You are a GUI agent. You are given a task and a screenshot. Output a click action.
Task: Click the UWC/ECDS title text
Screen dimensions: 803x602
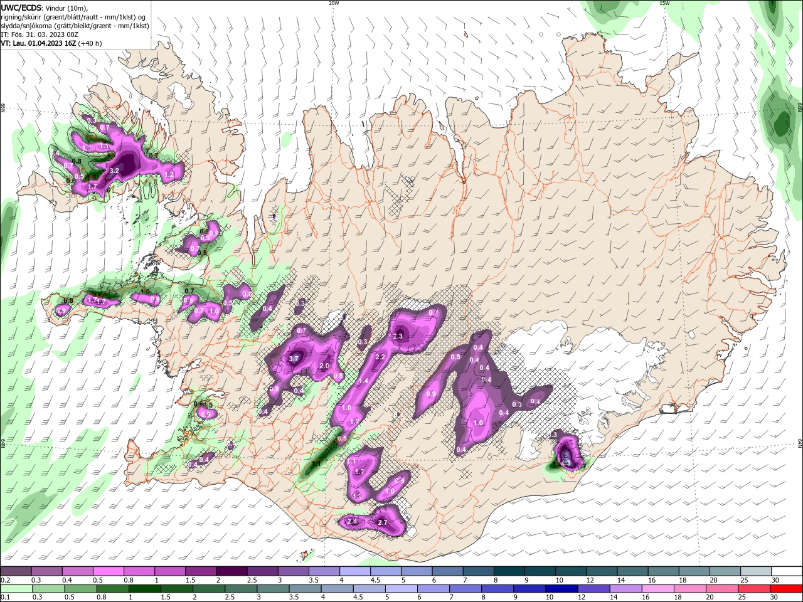tap(21, 8)
